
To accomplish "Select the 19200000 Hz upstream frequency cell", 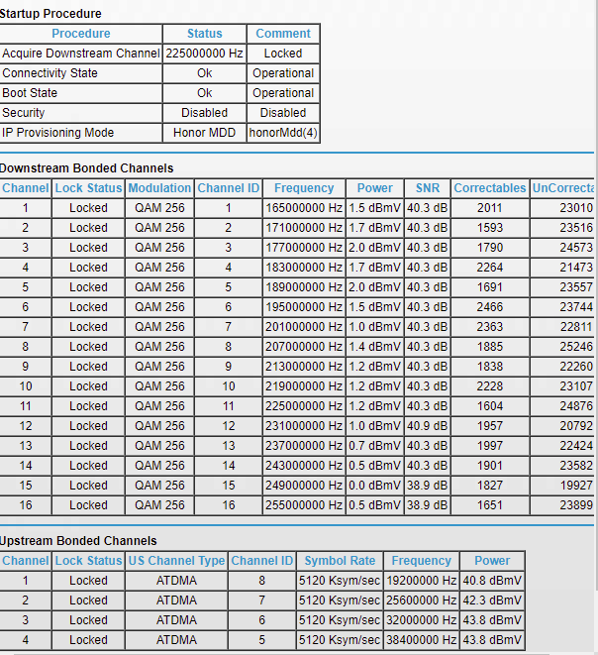I will point(421,581).
